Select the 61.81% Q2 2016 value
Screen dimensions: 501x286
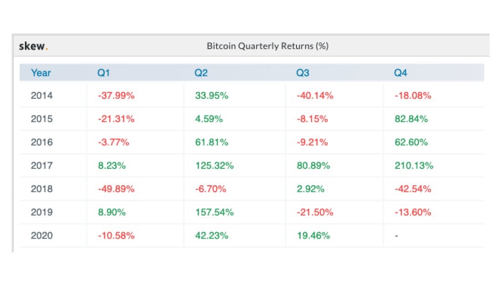[x=211, y=142]
